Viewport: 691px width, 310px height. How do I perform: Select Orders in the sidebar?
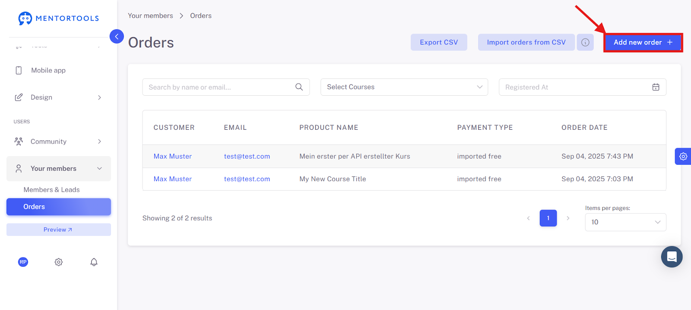(x=59, y=207)
